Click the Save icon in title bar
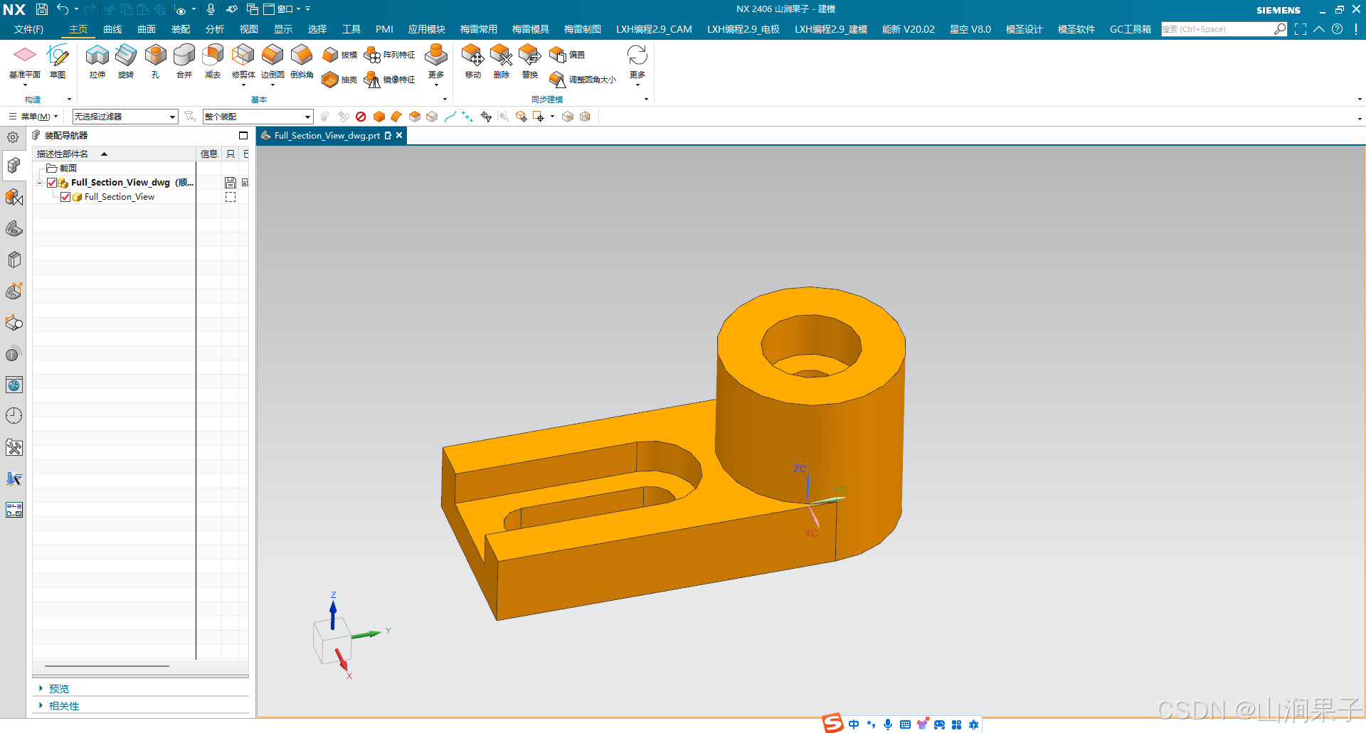Image resolution: width=1366 pixels, height=733 pixels. click(42, 9)
